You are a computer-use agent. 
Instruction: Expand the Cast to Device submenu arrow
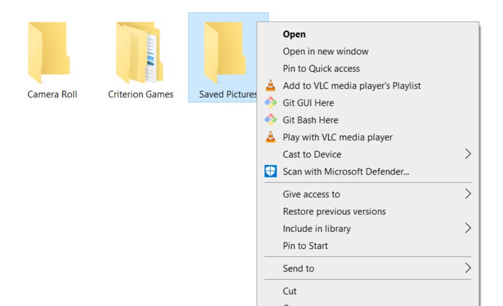pos(468,154)
